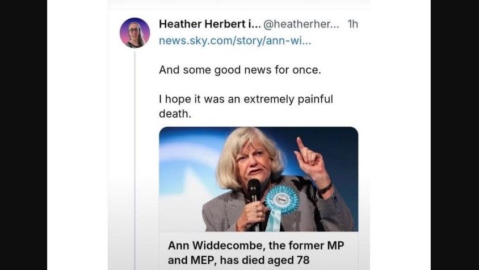The width and height of the screenshot is (479, 270).
Task: Open Heather Herbert's profile avatar
Action: click(135, 33)
